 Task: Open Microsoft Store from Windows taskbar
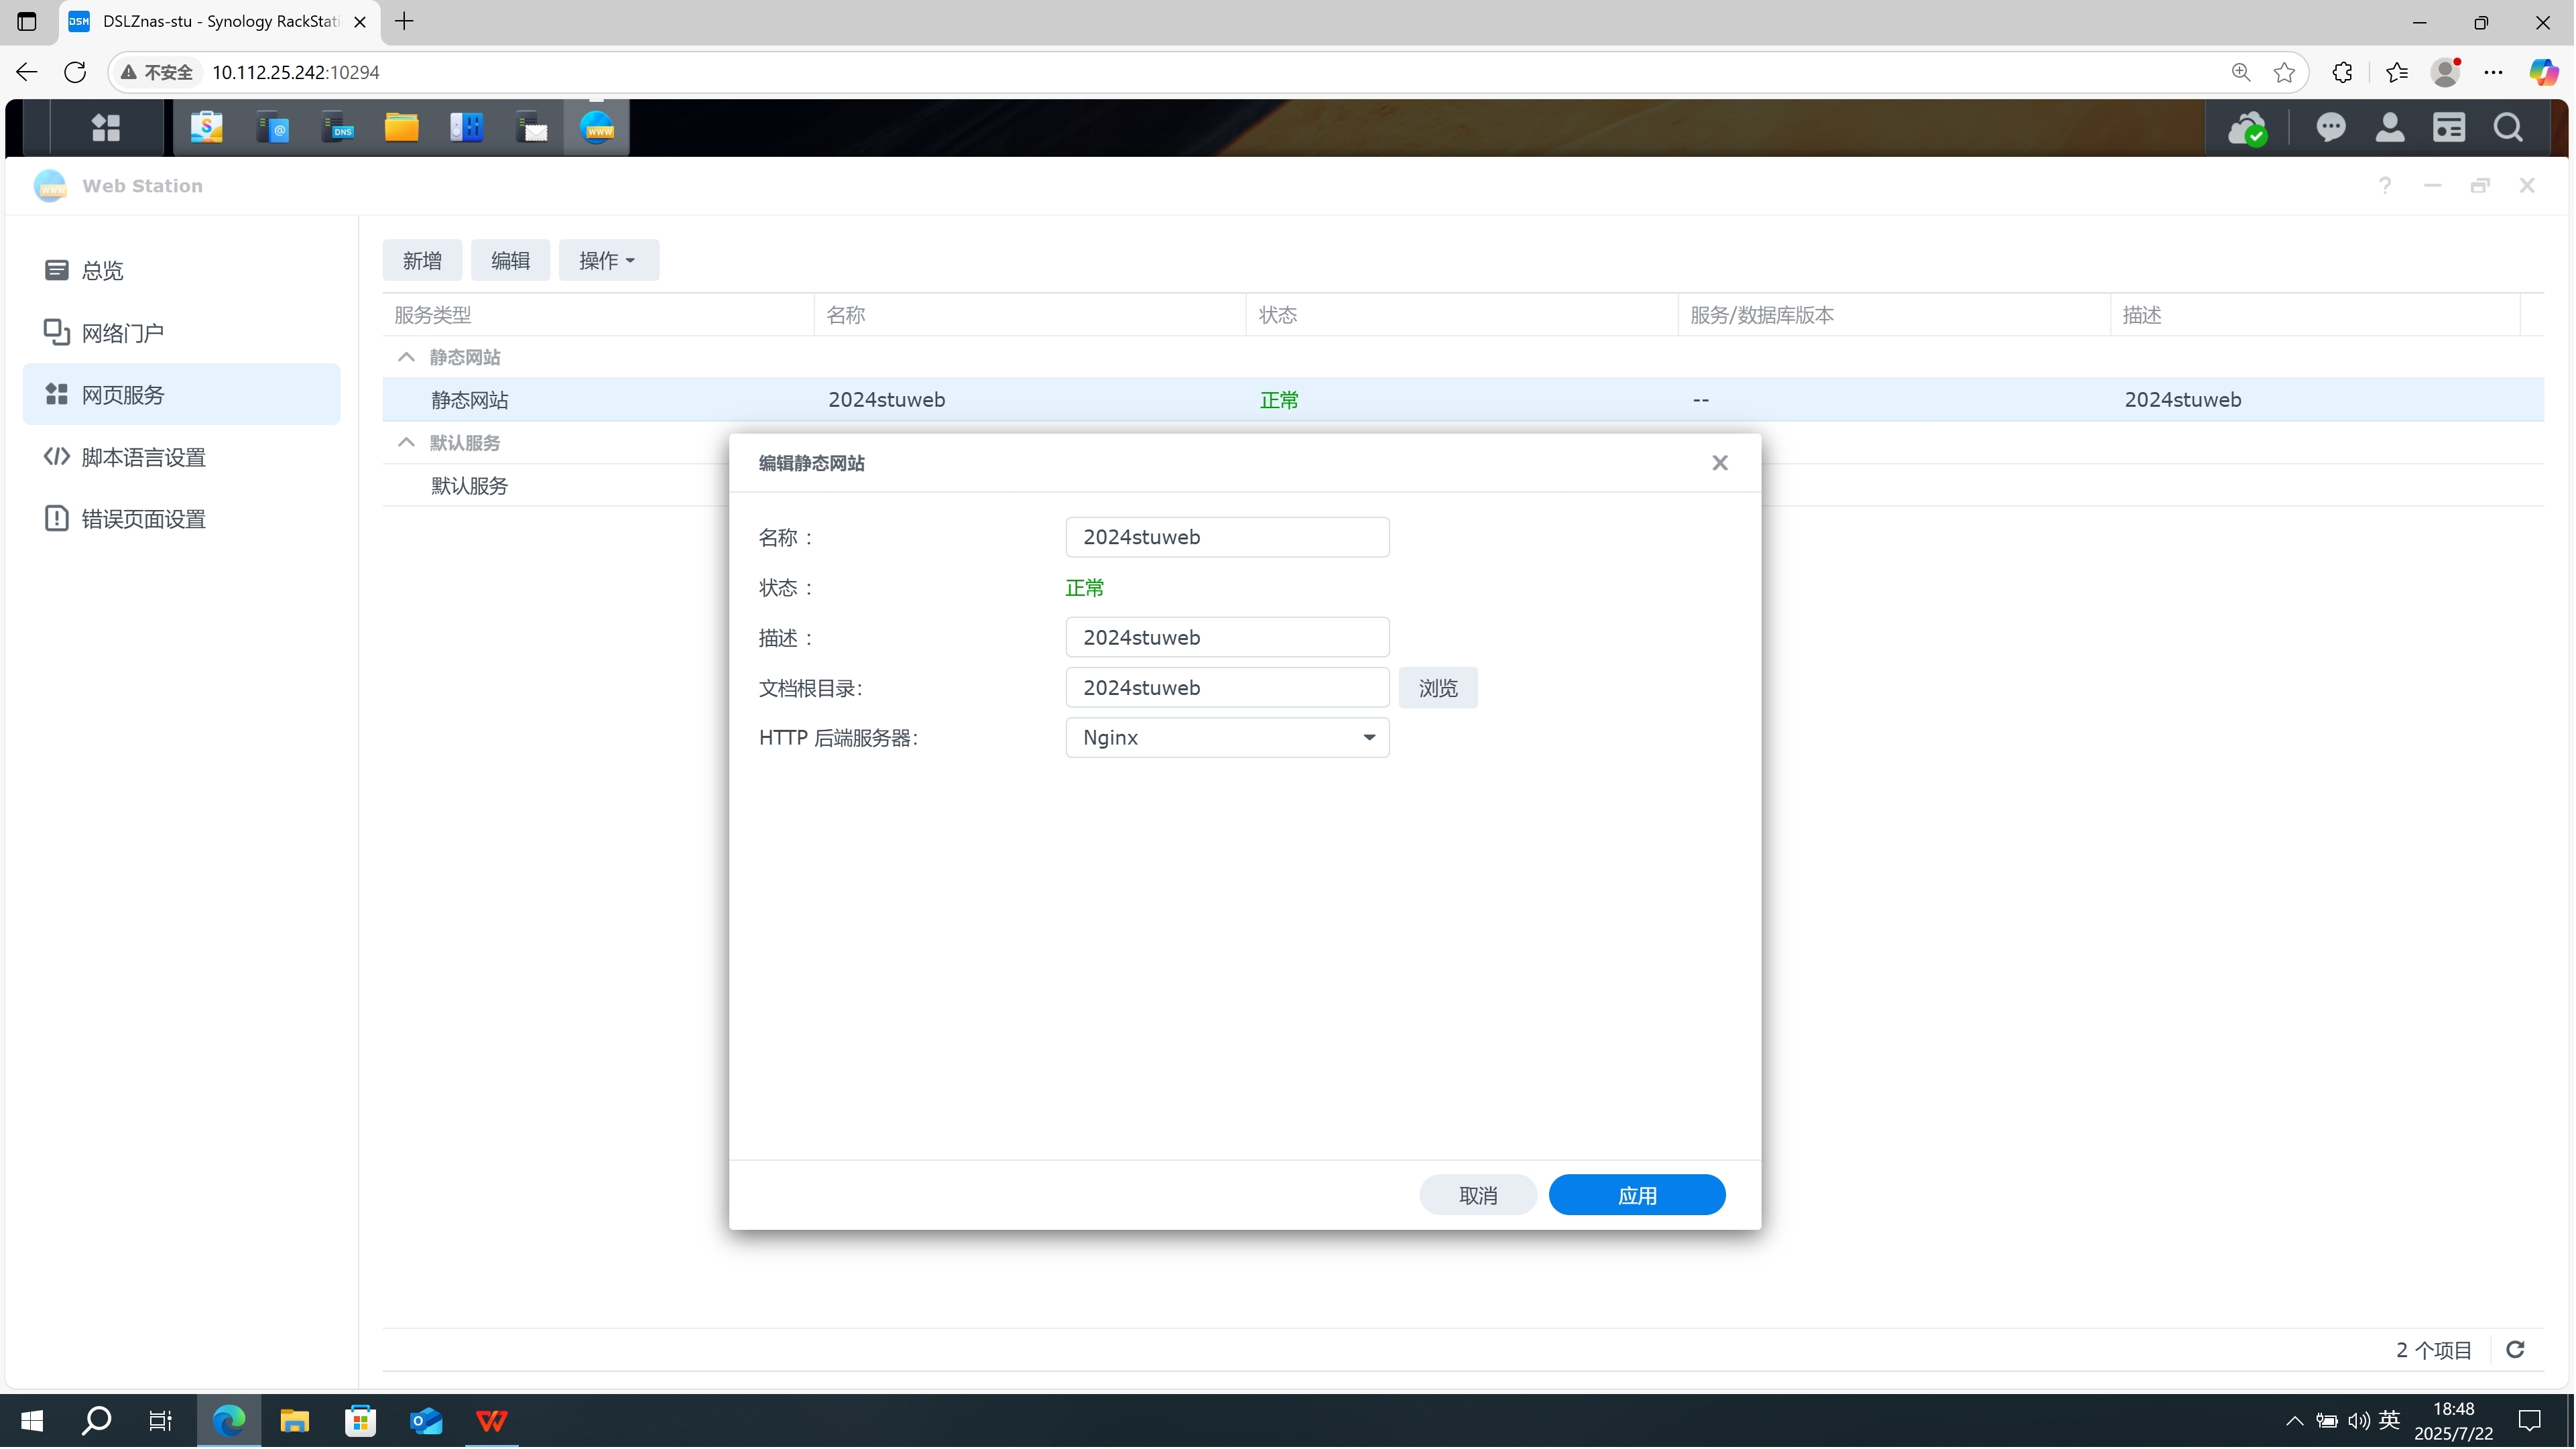coord(361,1421)
